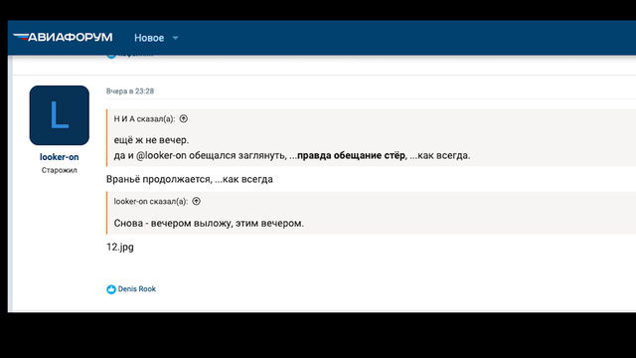Jump to looker-on quoted post arrow
The height and width of the screenshot is (358, 636).
point(197,201)
